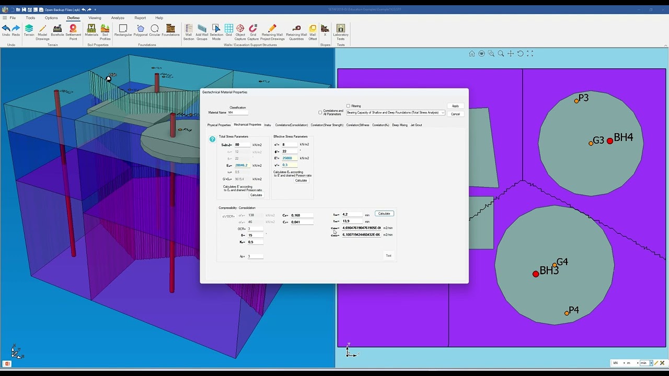Click the Material Name input field

238,112
